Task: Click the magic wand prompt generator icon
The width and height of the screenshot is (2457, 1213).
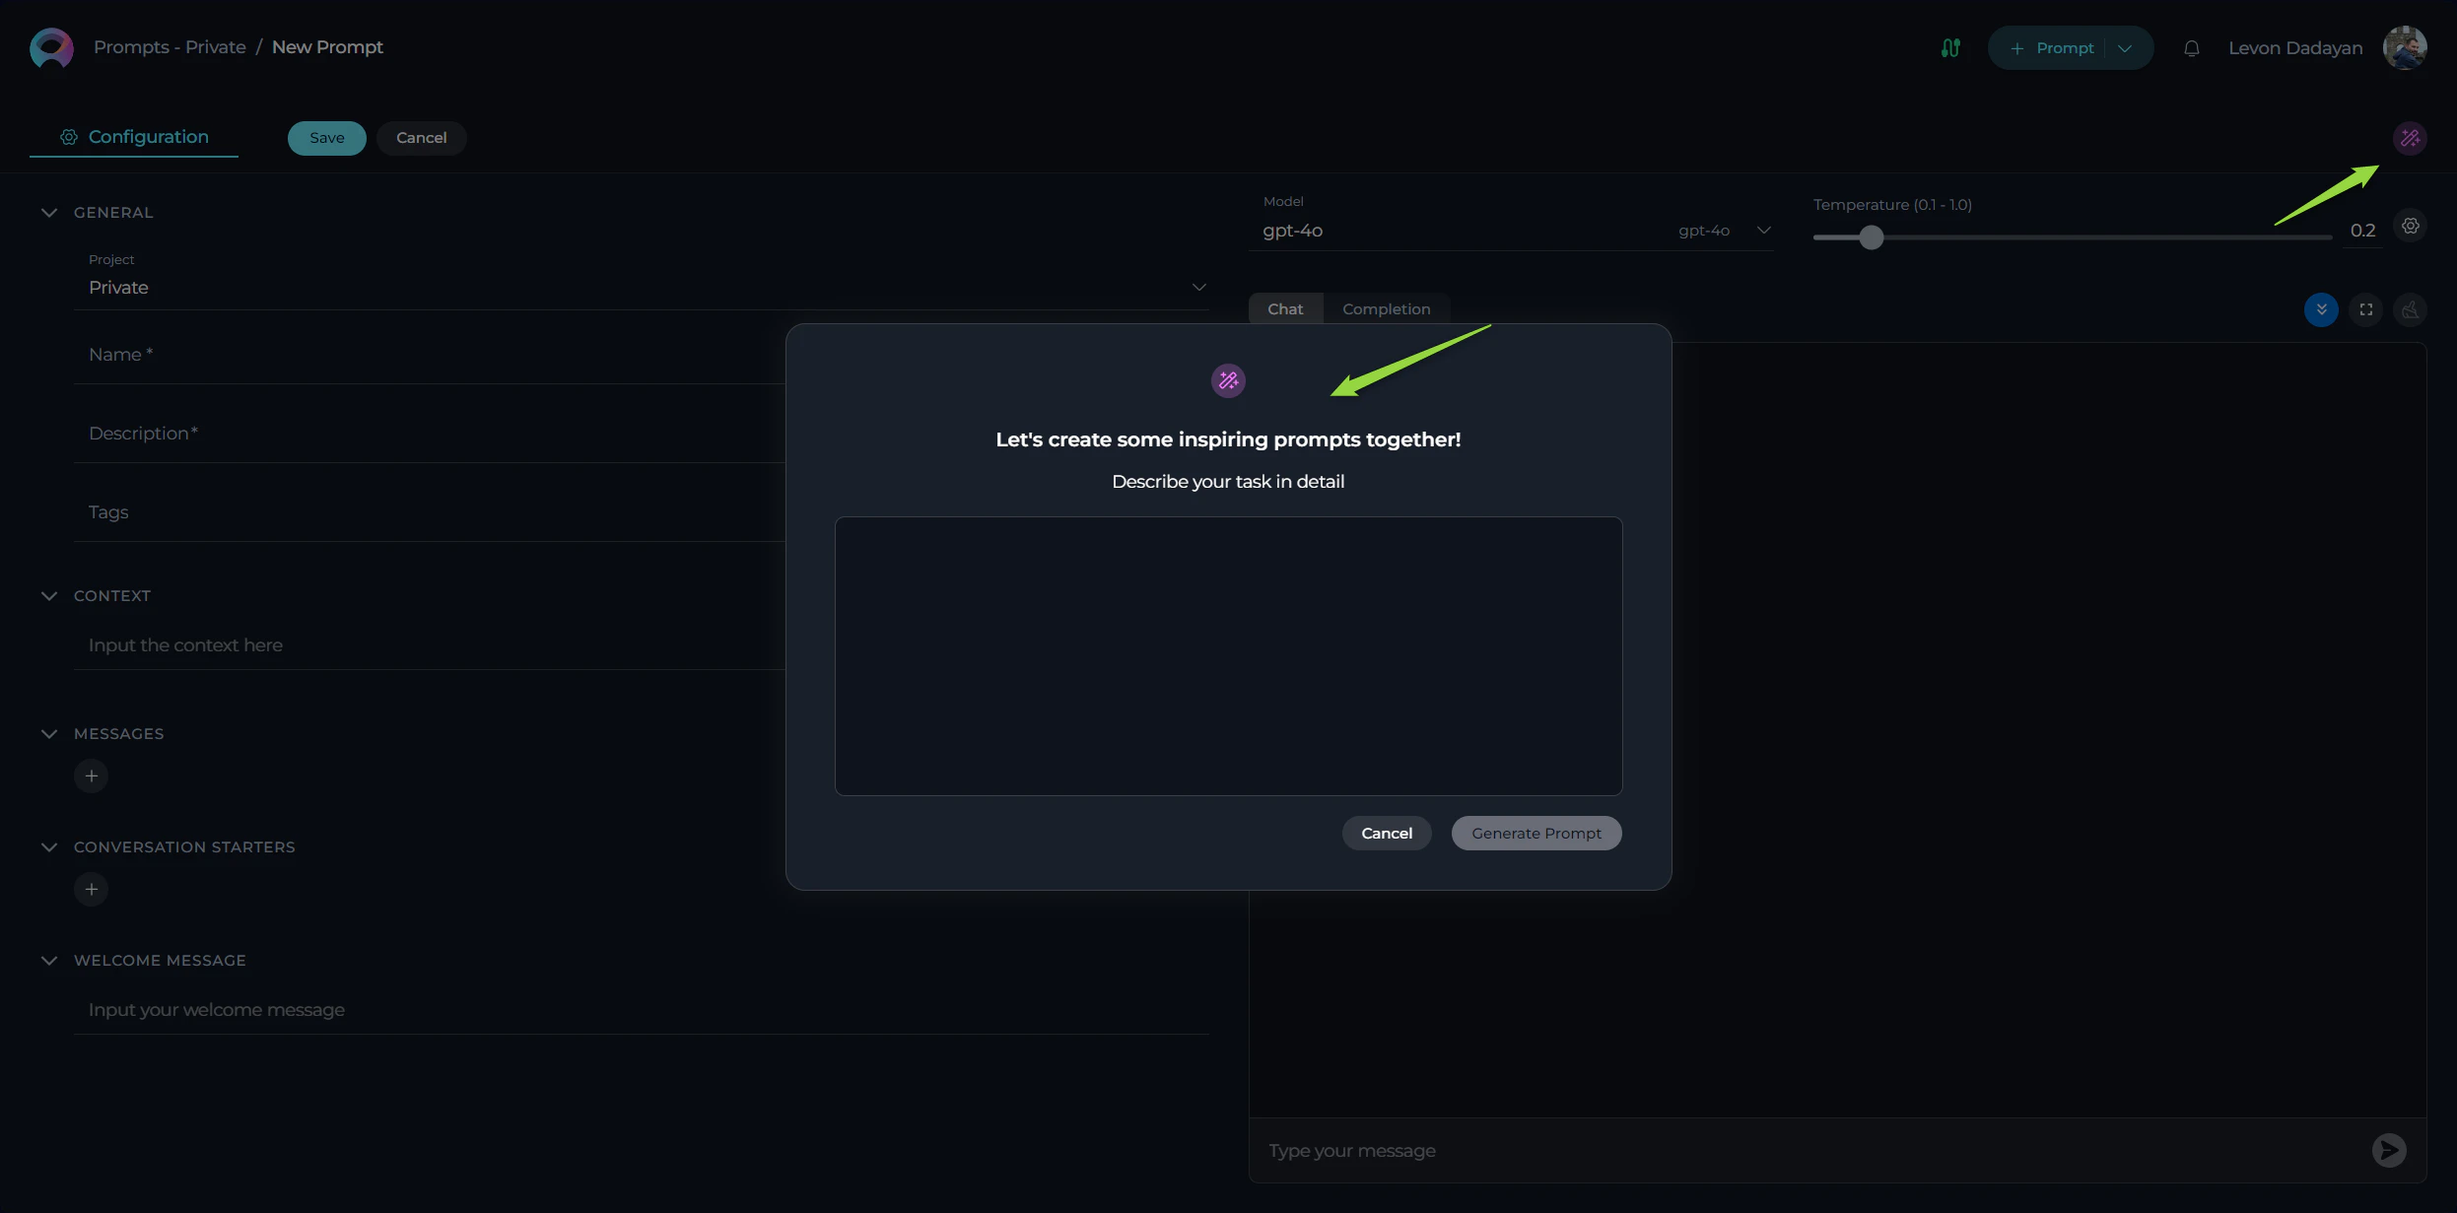Action: 2410,138
